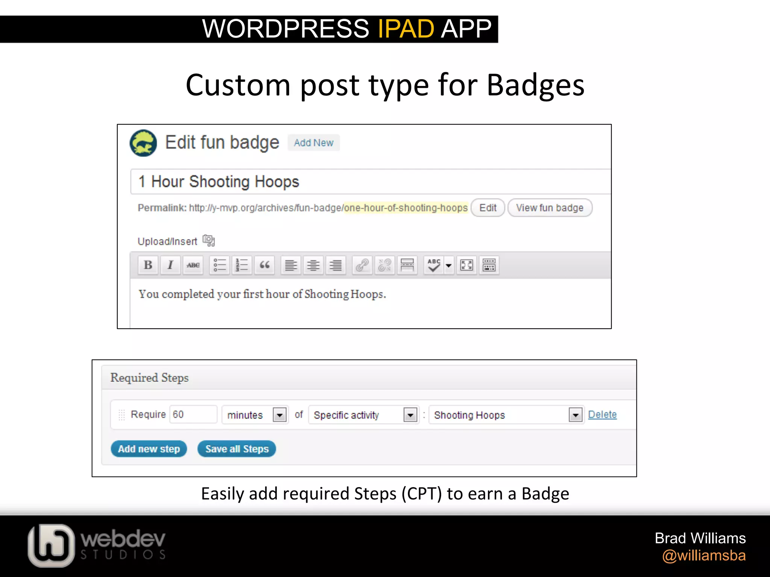770x577 pixels.
Task: Toggle italic formatting in editor toolbar
Action: 170,265
